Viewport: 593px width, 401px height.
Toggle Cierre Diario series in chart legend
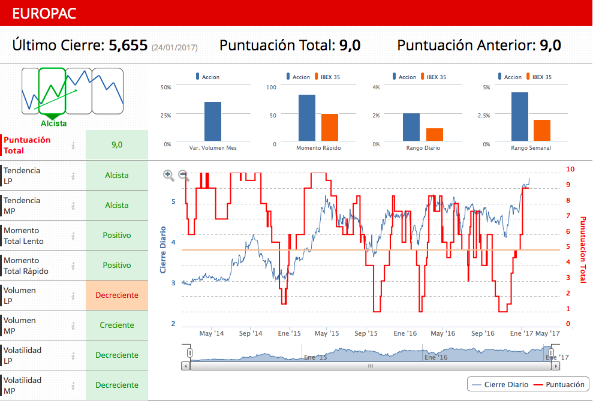(500, 385)
